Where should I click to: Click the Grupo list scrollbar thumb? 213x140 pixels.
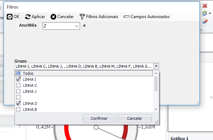click(156, 84)
